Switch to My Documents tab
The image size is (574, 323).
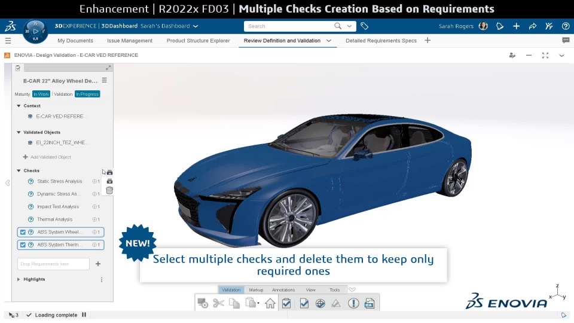pyautogui.click(x=75, y=41)
